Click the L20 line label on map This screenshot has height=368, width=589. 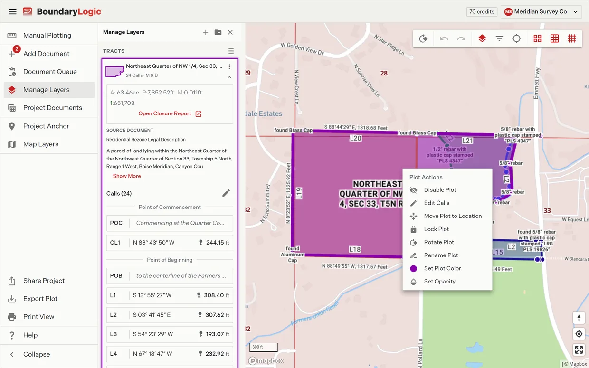click(355, 138)
